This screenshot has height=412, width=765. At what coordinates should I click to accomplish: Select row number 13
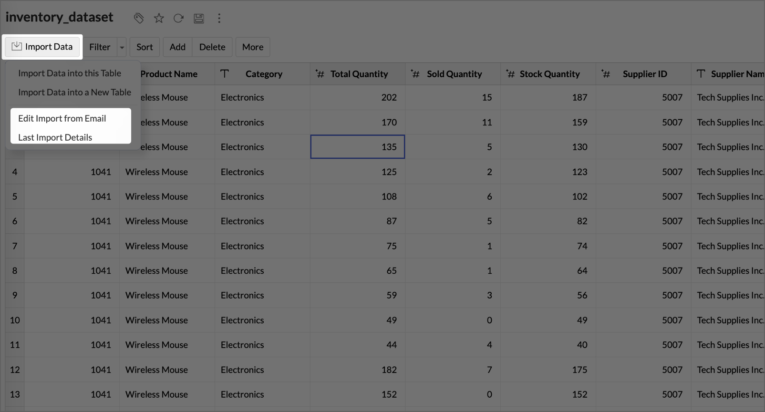pyautogui.click(x=15, y=394)
